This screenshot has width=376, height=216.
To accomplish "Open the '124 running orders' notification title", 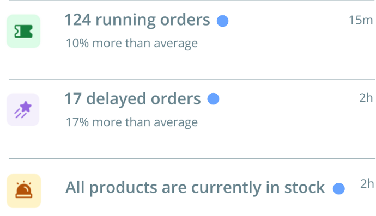I will coord(137,20).
